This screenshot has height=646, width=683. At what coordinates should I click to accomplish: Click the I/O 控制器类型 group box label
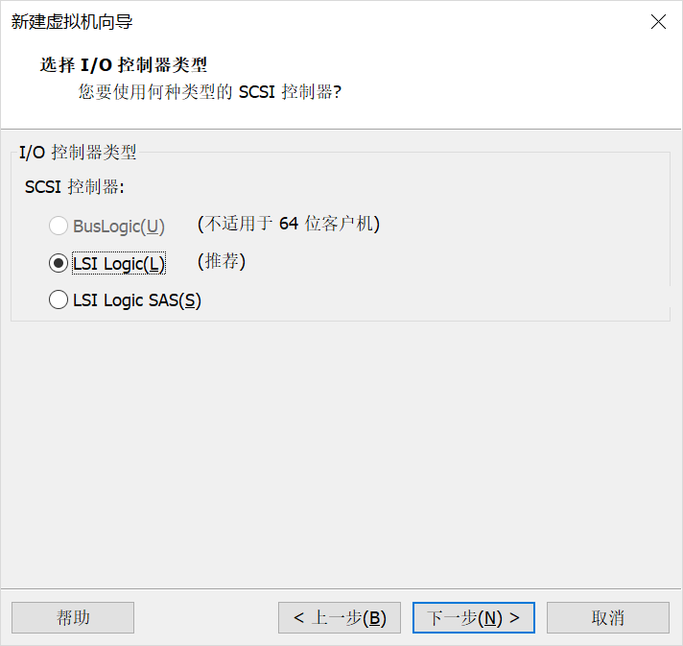coord(79,152)
